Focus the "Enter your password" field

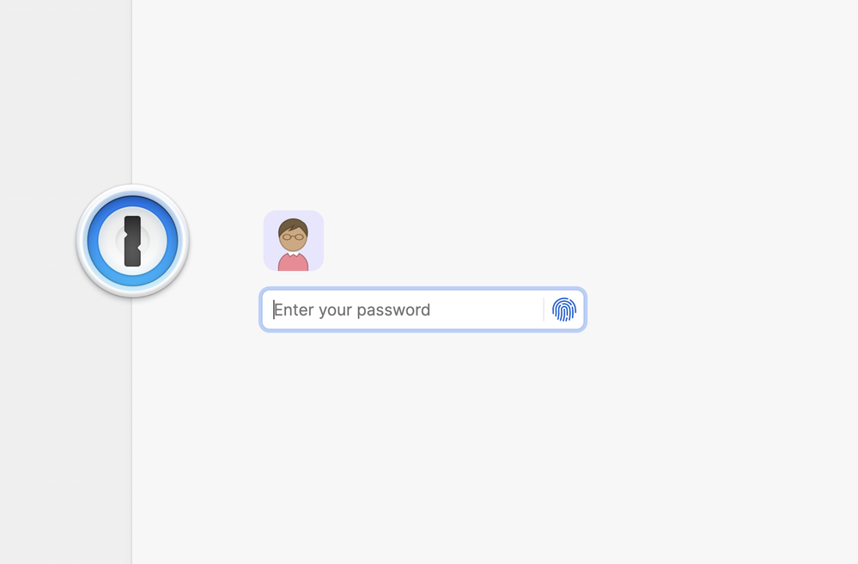tap(404, 310)
